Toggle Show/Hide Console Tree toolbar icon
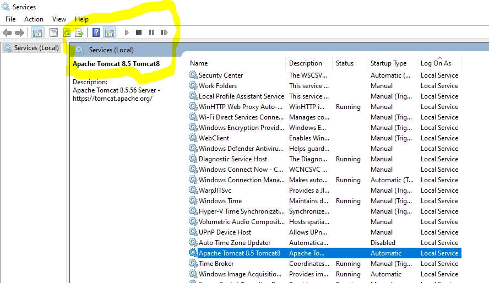 37,32
